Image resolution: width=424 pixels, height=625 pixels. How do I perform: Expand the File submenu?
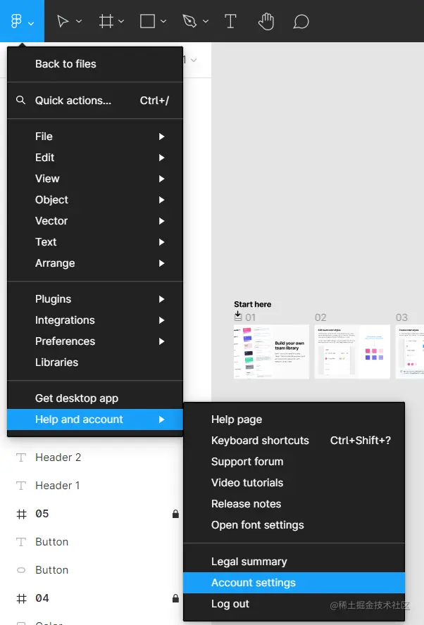coord(95,137)
